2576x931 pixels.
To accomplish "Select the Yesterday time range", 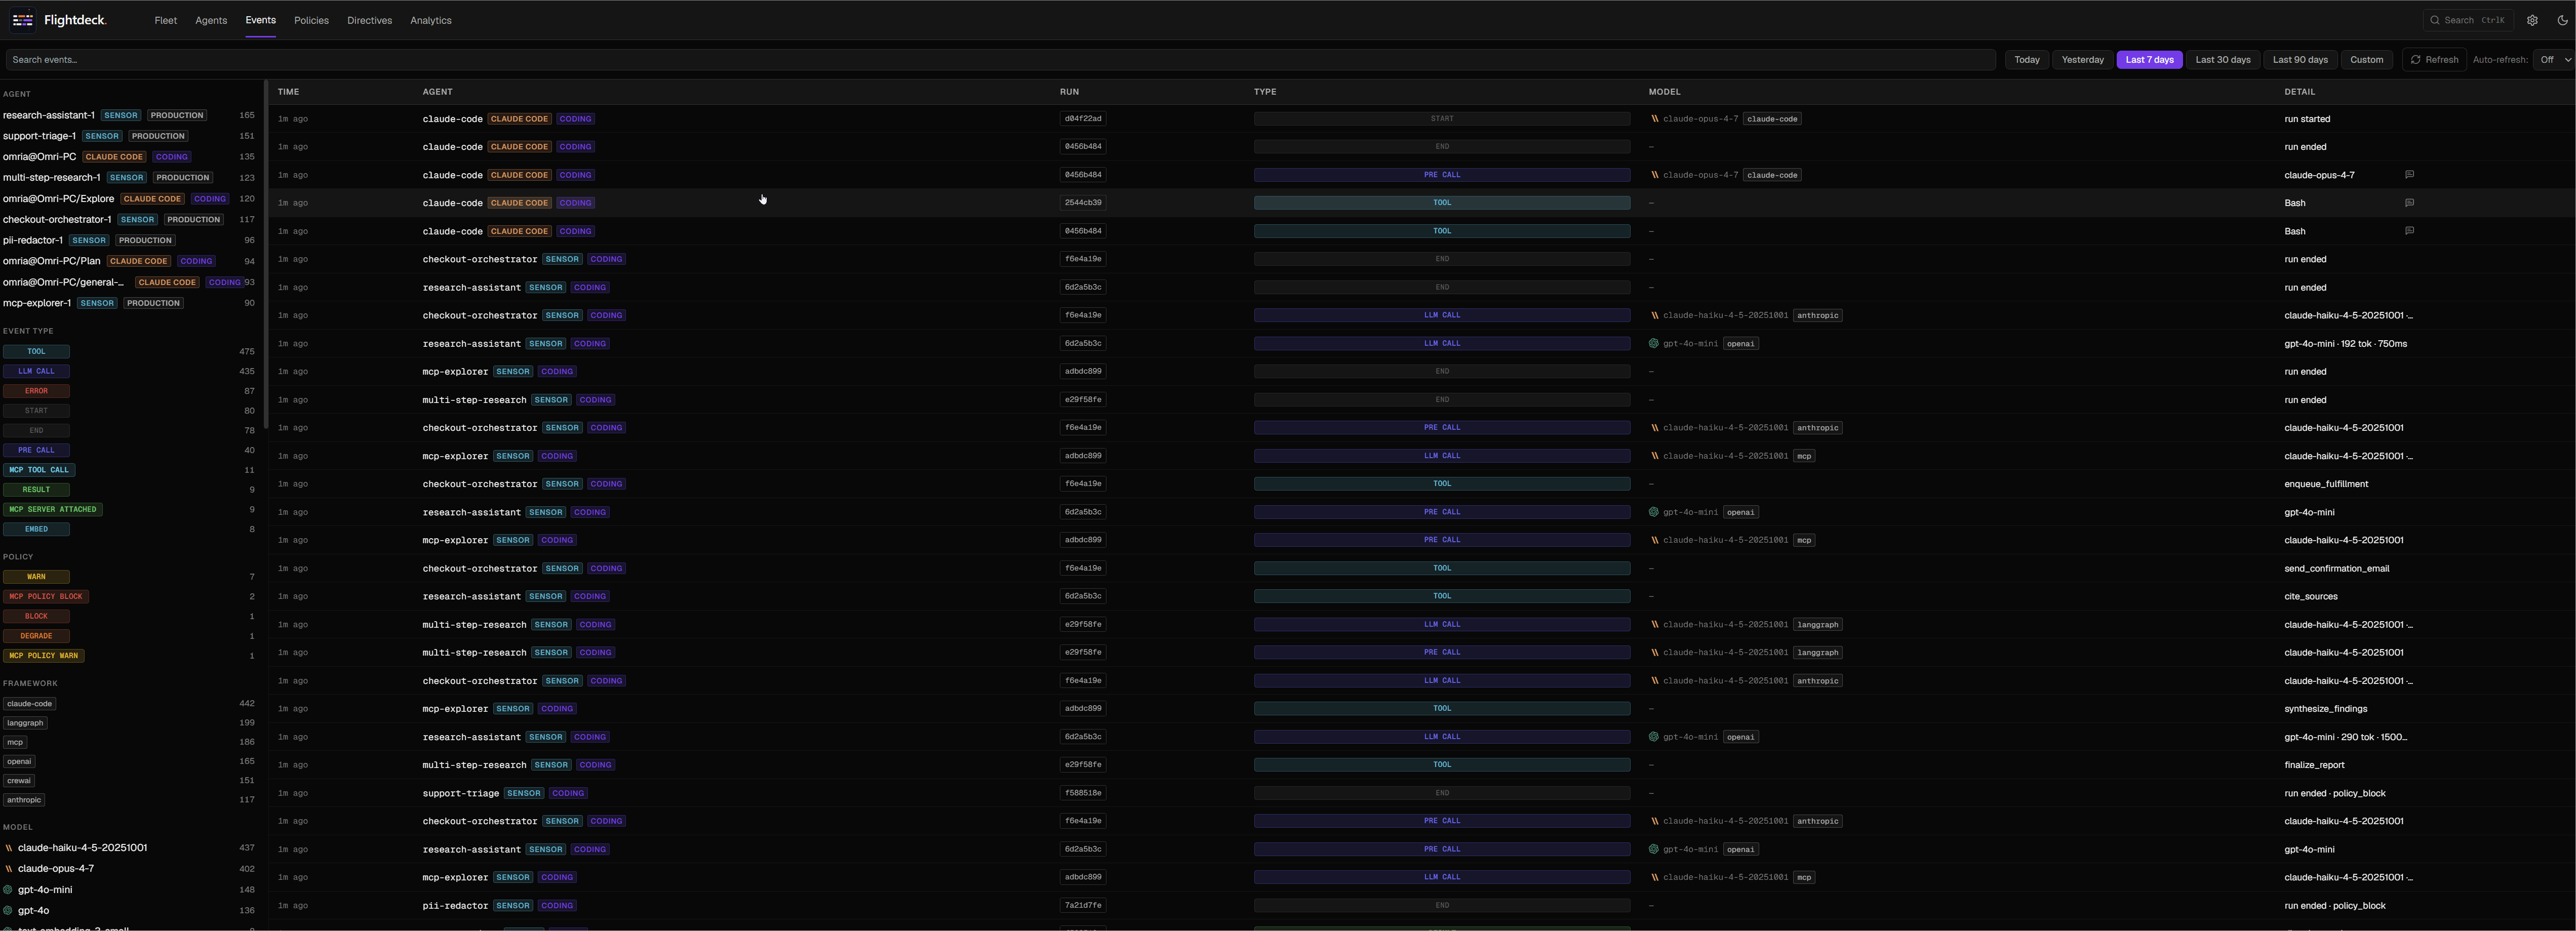I will coord(2083,60).
